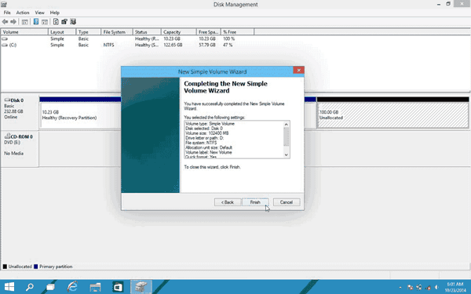Open Search from the taskbar
This screenshot has height=294, width=471.
(30, 287)
